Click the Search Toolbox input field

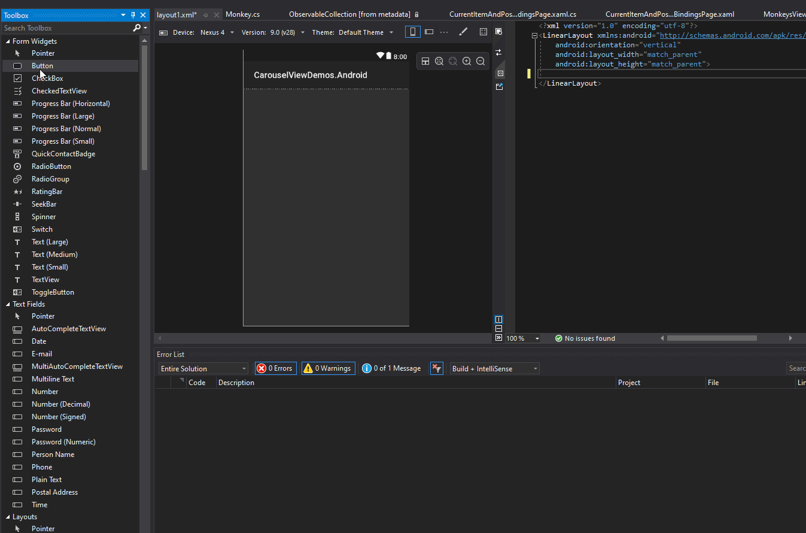66,28
